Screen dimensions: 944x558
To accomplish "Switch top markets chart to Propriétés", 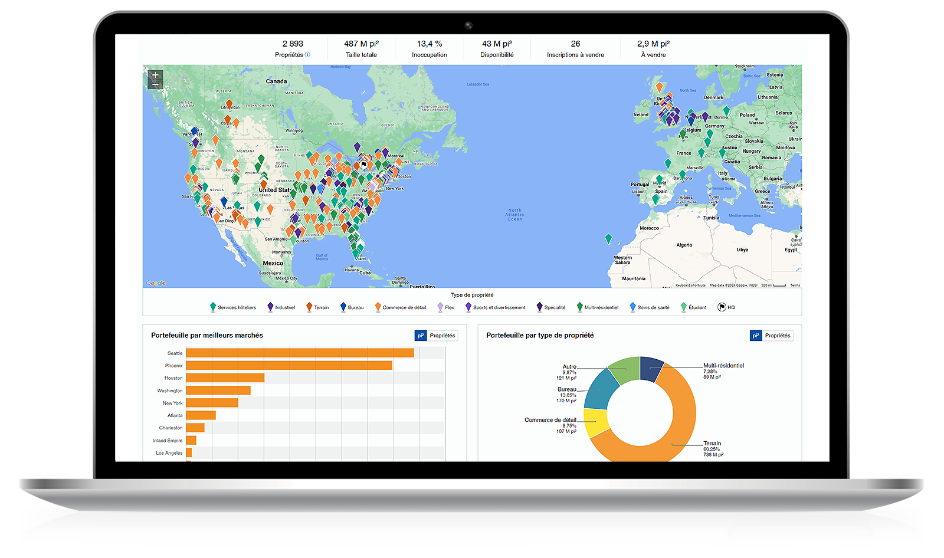I will tap(442, 336).
